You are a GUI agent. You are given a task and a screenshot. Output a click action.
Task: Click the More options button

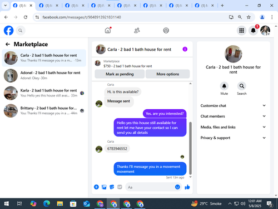(168, 74)
